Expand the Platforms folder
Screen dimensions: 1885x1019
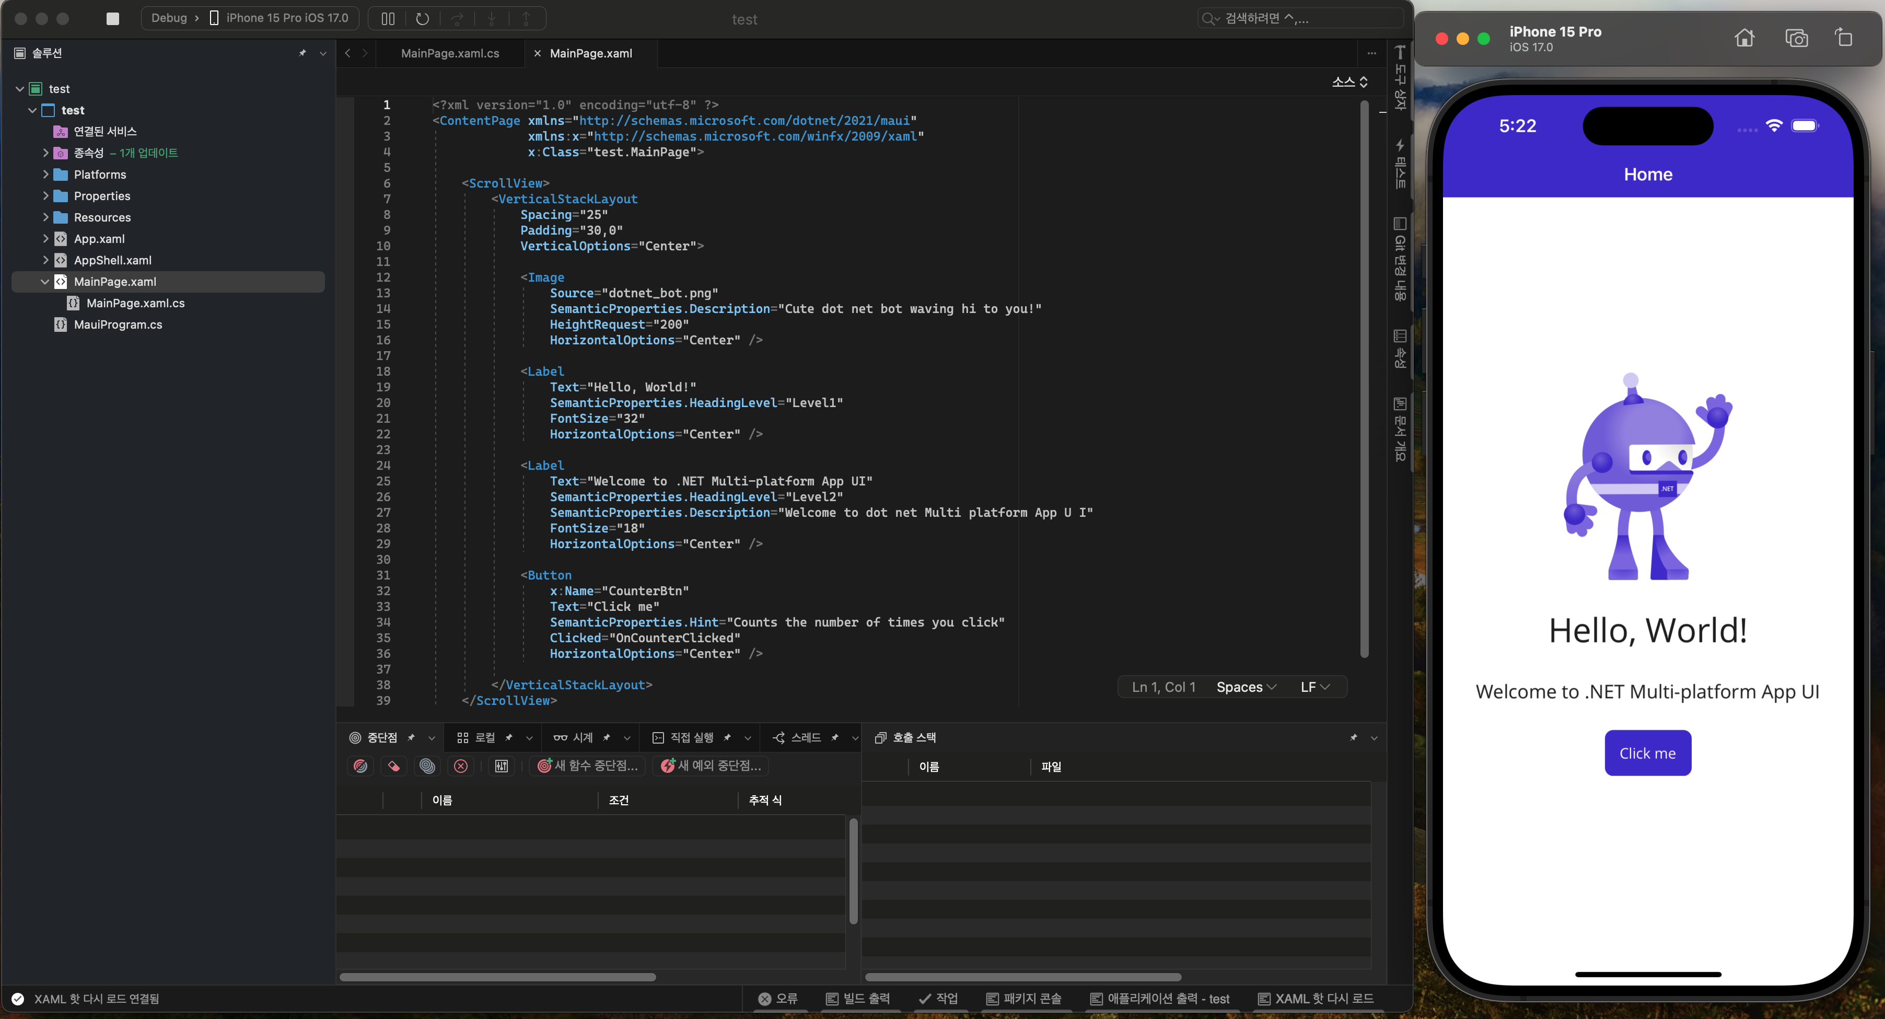45,174
